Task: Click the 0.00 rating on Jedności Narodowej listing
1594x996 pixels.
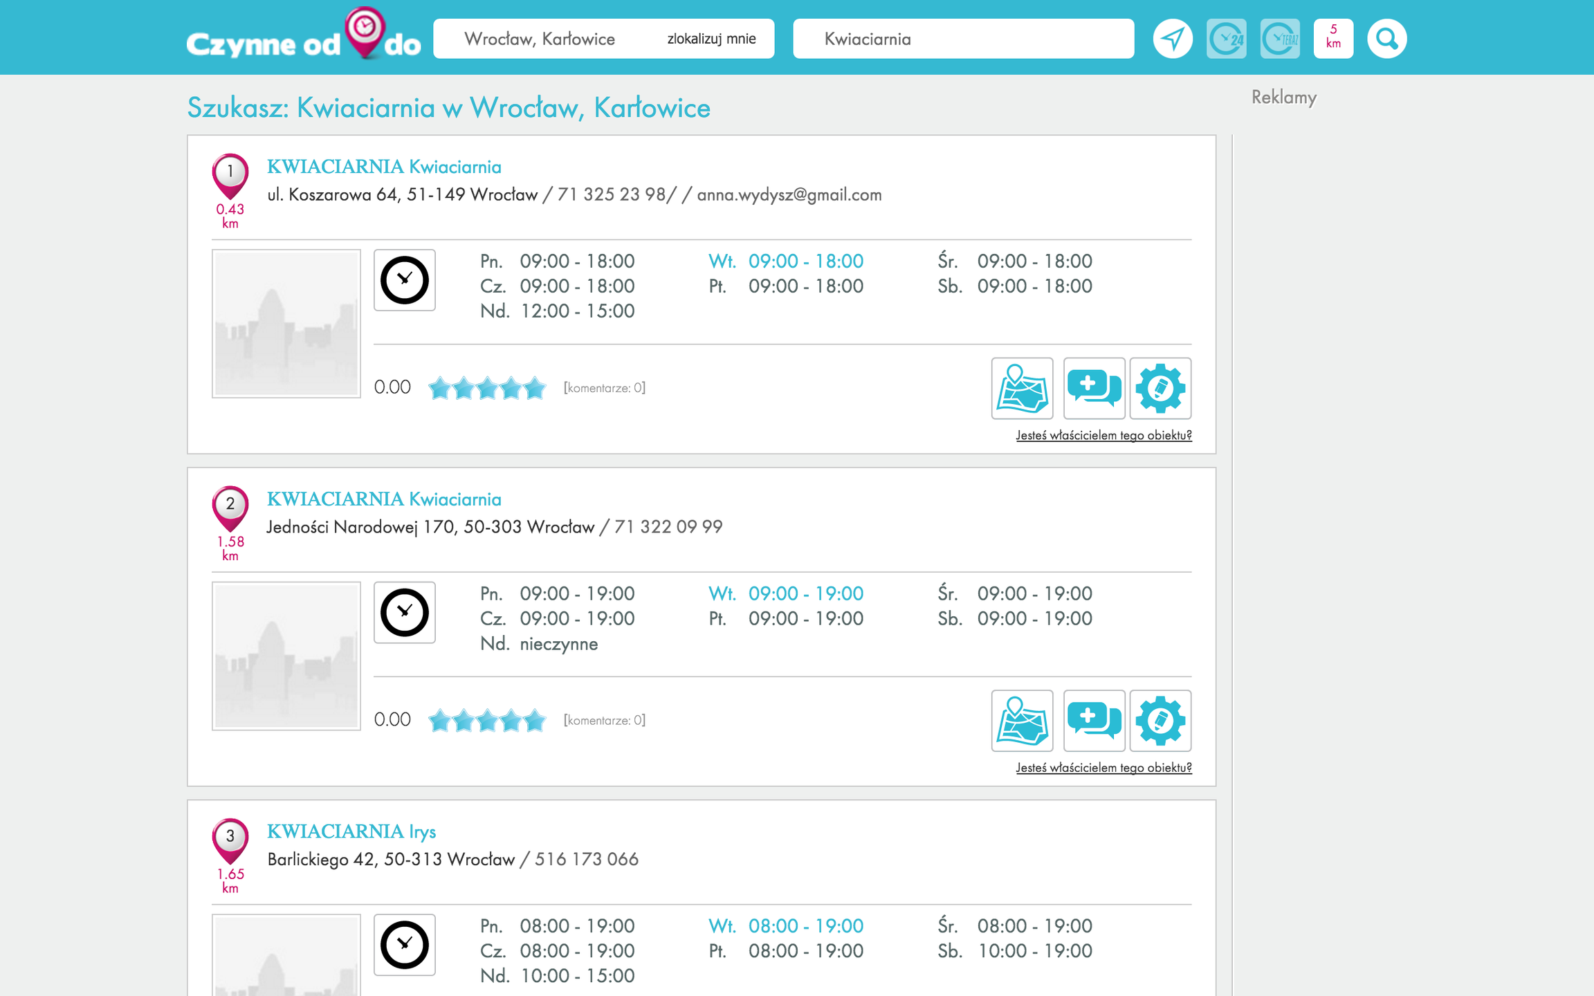Action: [392, 720]
